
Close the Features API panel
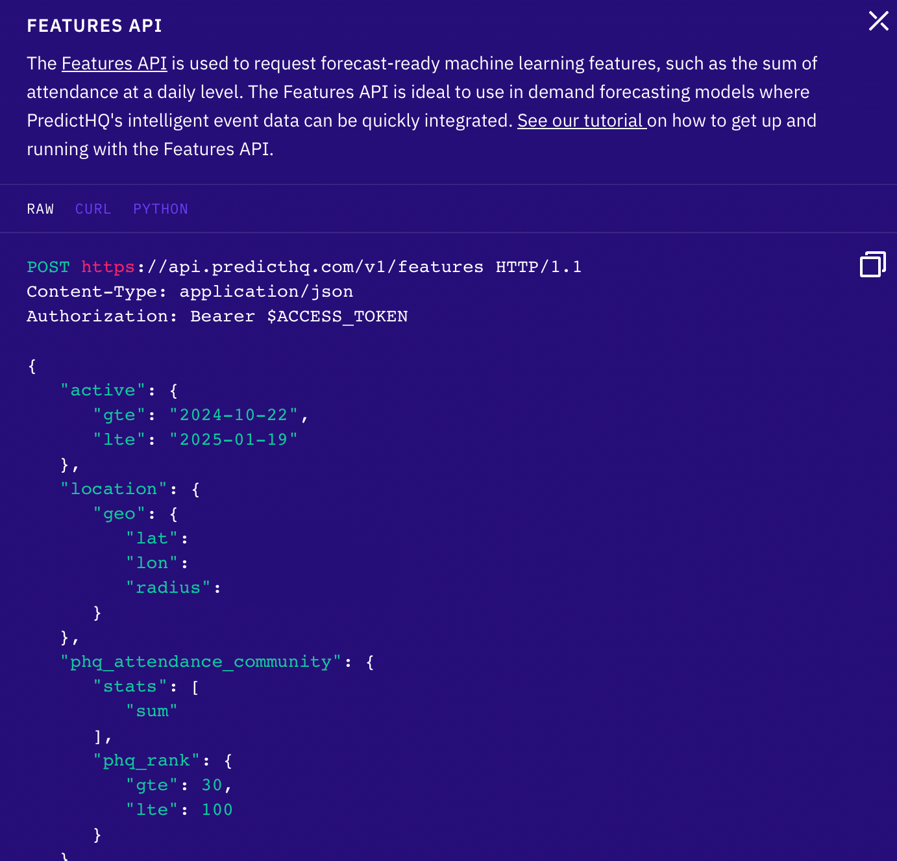878,21
